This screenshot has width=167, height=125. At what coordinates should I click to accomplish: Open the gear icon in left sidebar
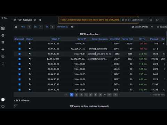point(3,56)
